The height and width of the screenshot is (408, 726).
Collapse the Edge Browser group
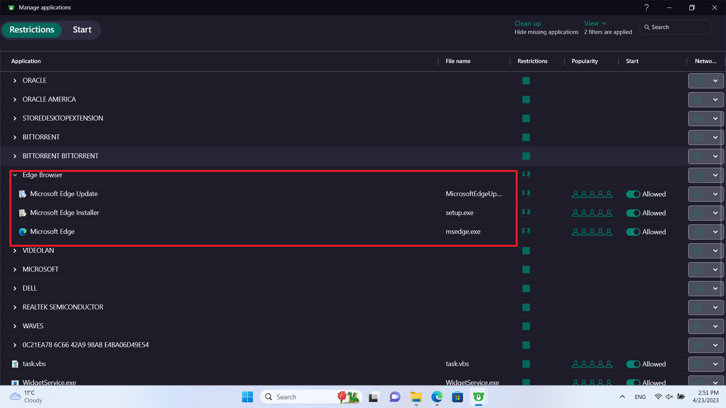tap(15, 175)
